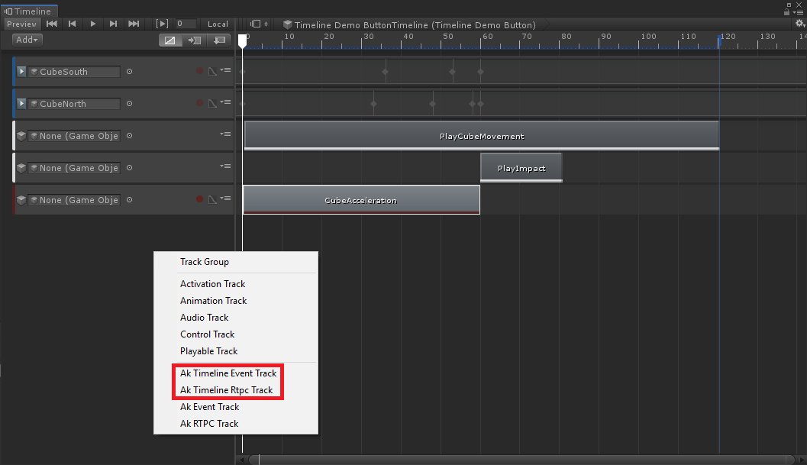Toggle the window lock icon

(x=786, y=11)
